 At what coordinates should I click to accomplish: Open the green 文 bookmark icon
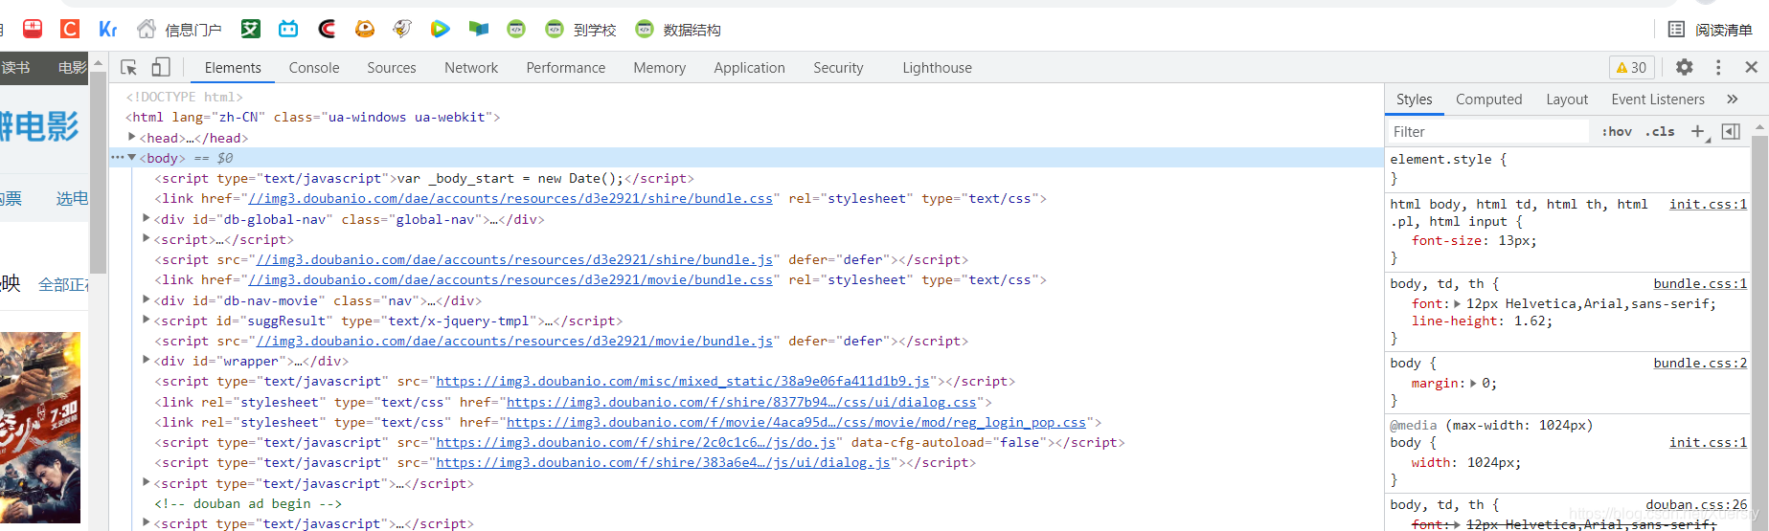pyautogui.click(x=251, y=29)
